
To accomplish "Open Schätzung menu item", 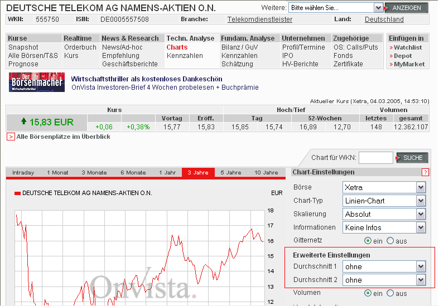I will [x=237, y=64].
